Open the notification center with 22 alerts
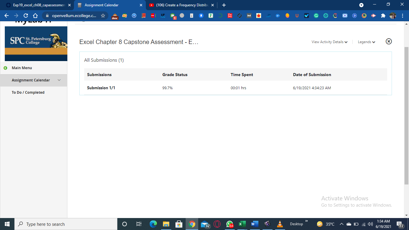The width and height of the screenshot is (409, 230). point(400,224)
